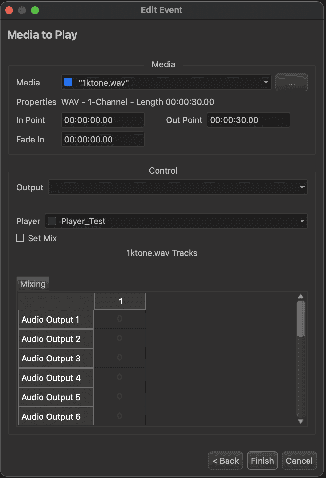Viewport: 326px width, 478px height.
Task: Go back with the Back button
Action: coord(226,461)
